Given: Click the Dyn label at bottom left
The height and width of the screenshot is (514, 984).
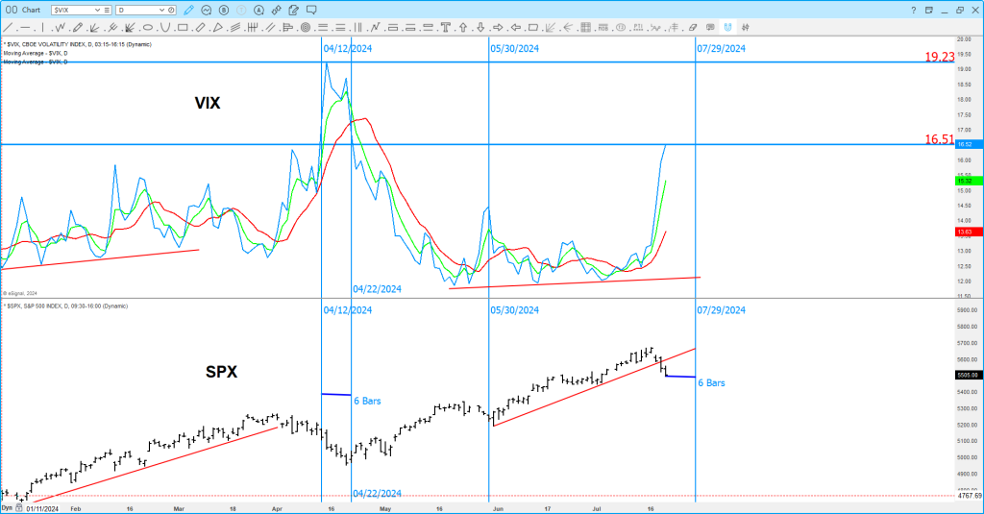Looking at the screenshot, I should (7, 507).
